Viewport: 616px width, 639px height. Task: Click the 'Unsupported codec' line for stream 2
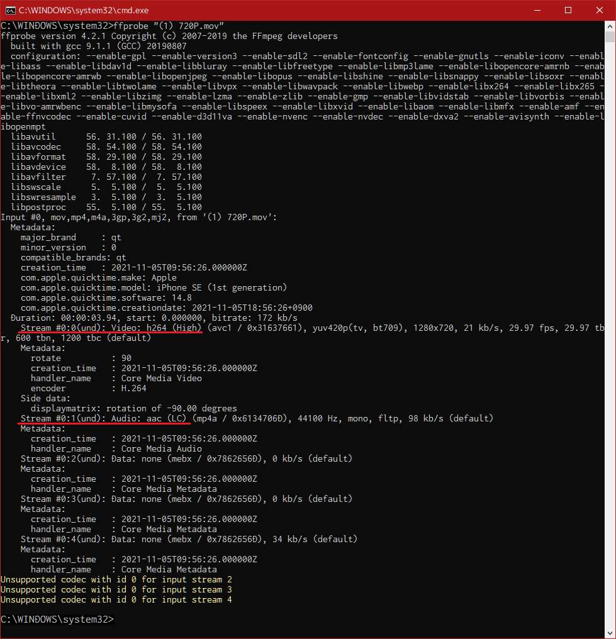click(x=116, y=579)
